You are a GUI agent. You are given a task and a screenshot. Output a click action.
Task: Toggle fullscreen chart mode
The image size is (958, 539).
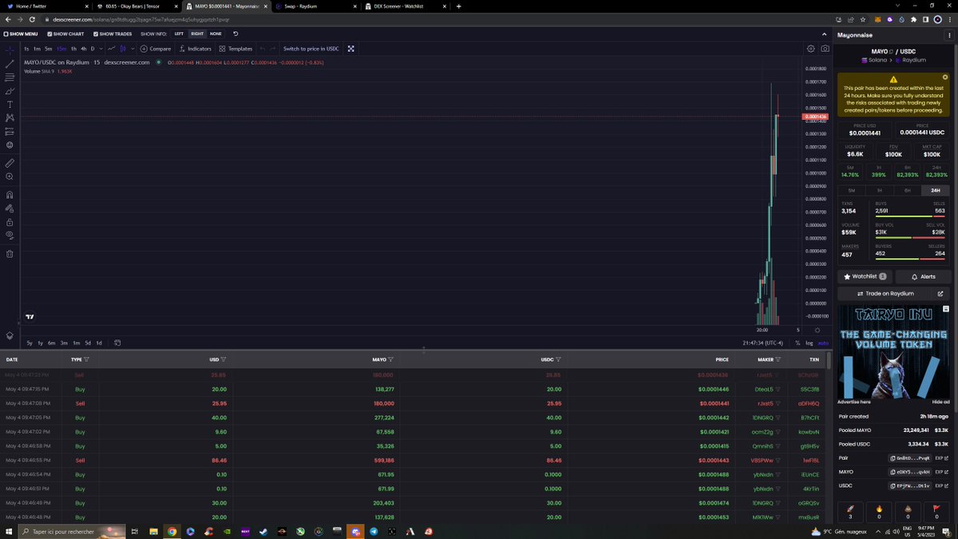tap(350, 49)
